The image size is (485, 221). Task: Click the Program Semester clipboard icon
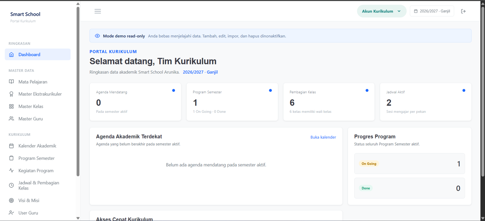(x=12, y=158)
